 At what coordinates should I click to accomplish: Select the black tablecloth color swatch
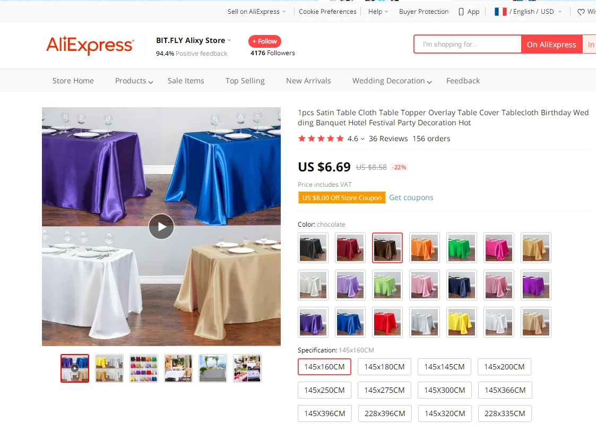[x=313, y=248]
